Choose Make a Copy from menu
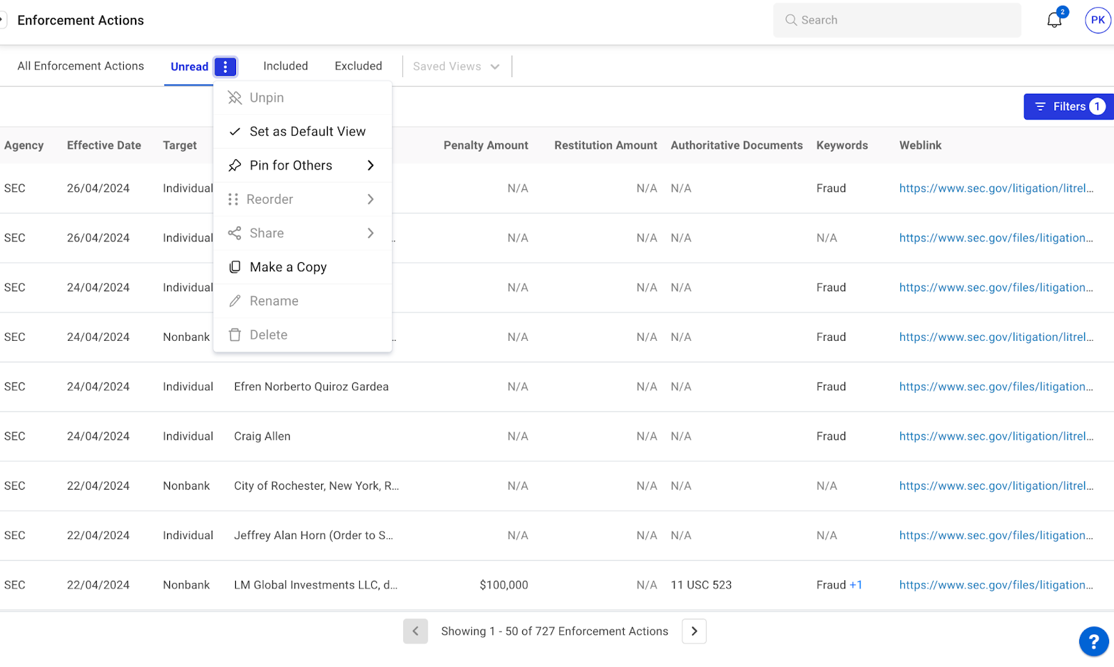Screen dimensions: 1114x667 coord(288,267)
